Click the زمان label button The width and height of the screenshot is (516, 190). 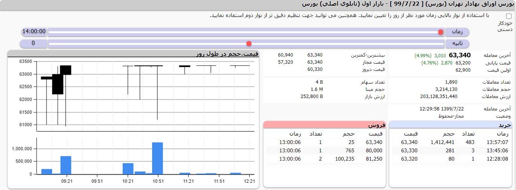[x=457, y=32]
